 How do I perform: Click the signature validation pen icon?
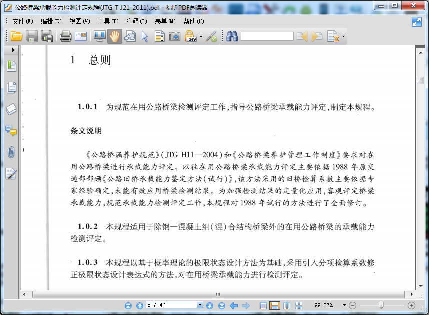211,36
